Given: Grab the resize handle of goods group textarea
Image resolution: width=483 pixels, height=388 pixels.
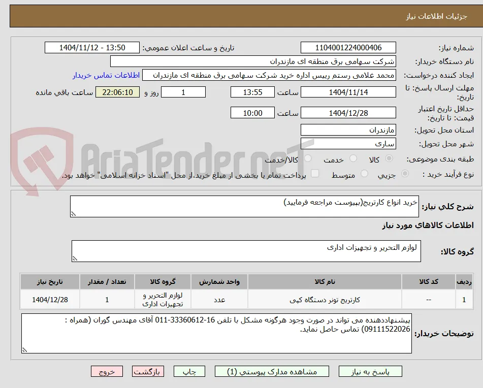Looking at the screenshot, I should [75, 258].
